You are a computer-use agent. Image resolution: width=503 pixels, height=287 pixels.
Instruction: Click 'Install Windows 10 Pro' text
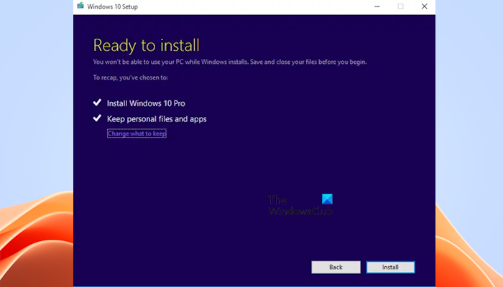[x=146, y=103]
